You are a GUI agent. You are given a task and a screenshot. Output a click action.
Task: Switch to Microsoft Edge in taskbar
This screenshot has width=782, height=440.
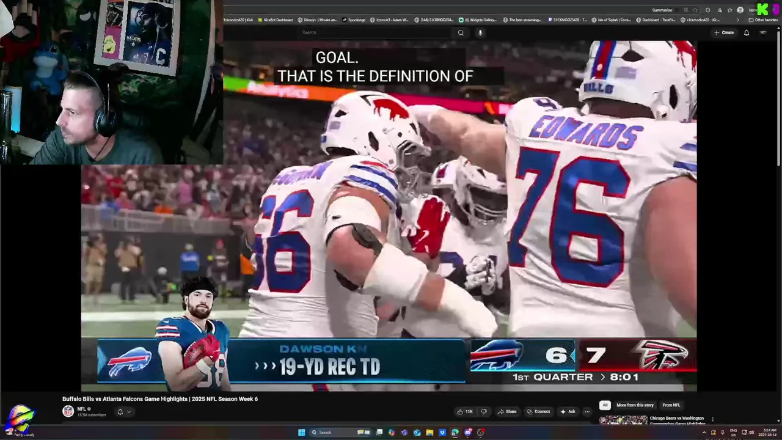pos(455,432)
